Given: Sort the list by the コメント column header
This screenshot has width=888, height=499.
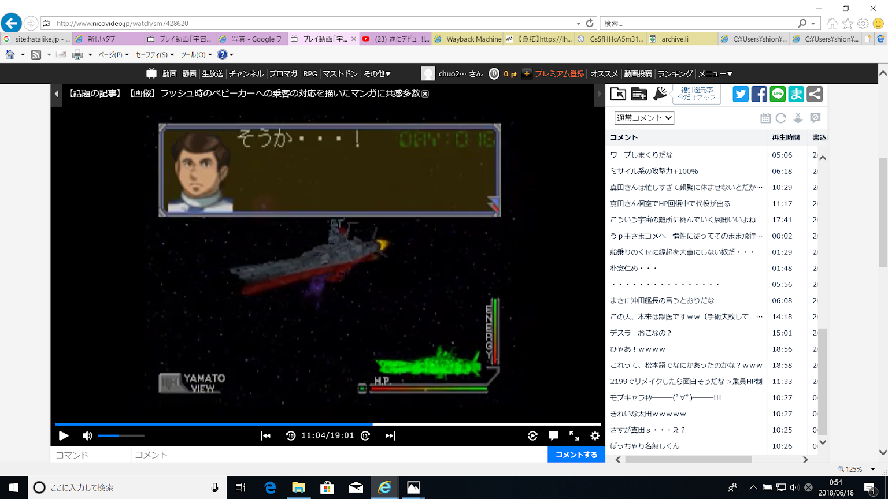Looking at the screenshot, I should [686, 137].
